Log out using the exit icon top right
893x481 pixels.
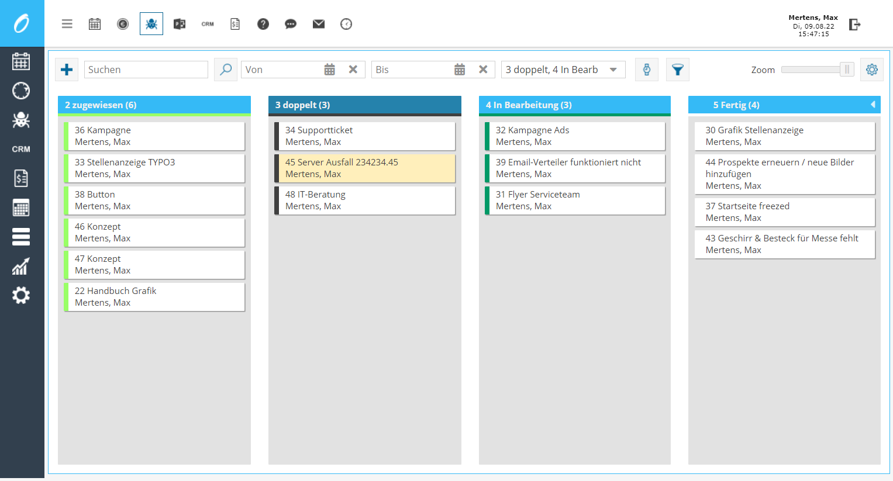(854, 23)
